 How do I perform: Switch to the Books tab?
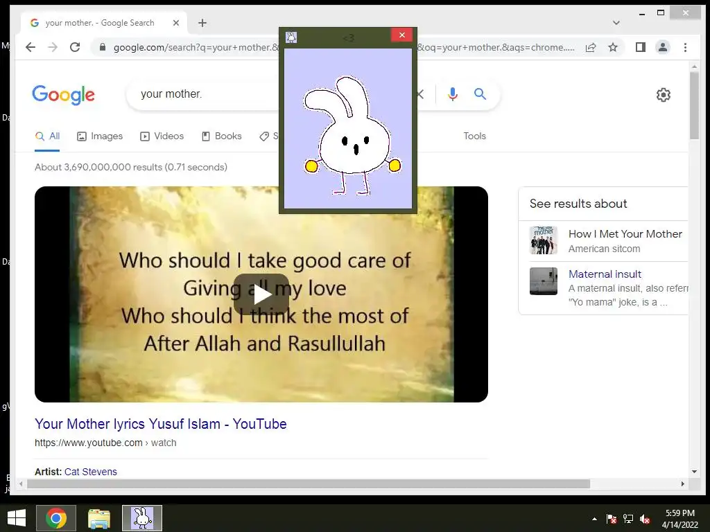[x=222, y=136]
